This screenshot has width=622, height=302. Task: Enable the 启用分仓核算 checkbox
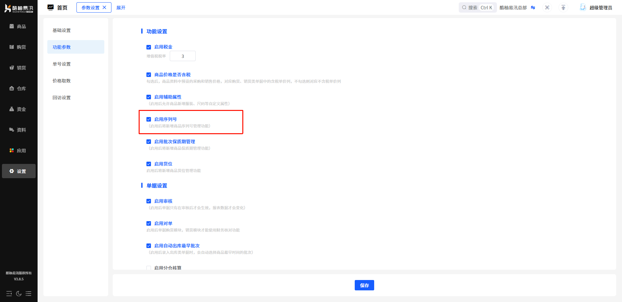pyautogui.click(x=149, y=268)
